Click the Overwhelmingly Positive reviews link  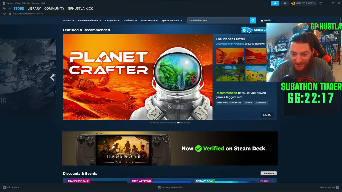tap(230, 44)
